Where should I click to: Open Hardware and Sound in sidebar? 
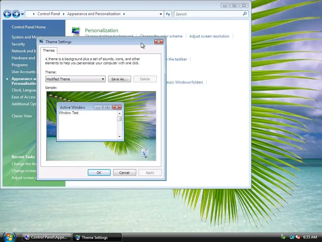pyautogui.click(x=23, y=58)
